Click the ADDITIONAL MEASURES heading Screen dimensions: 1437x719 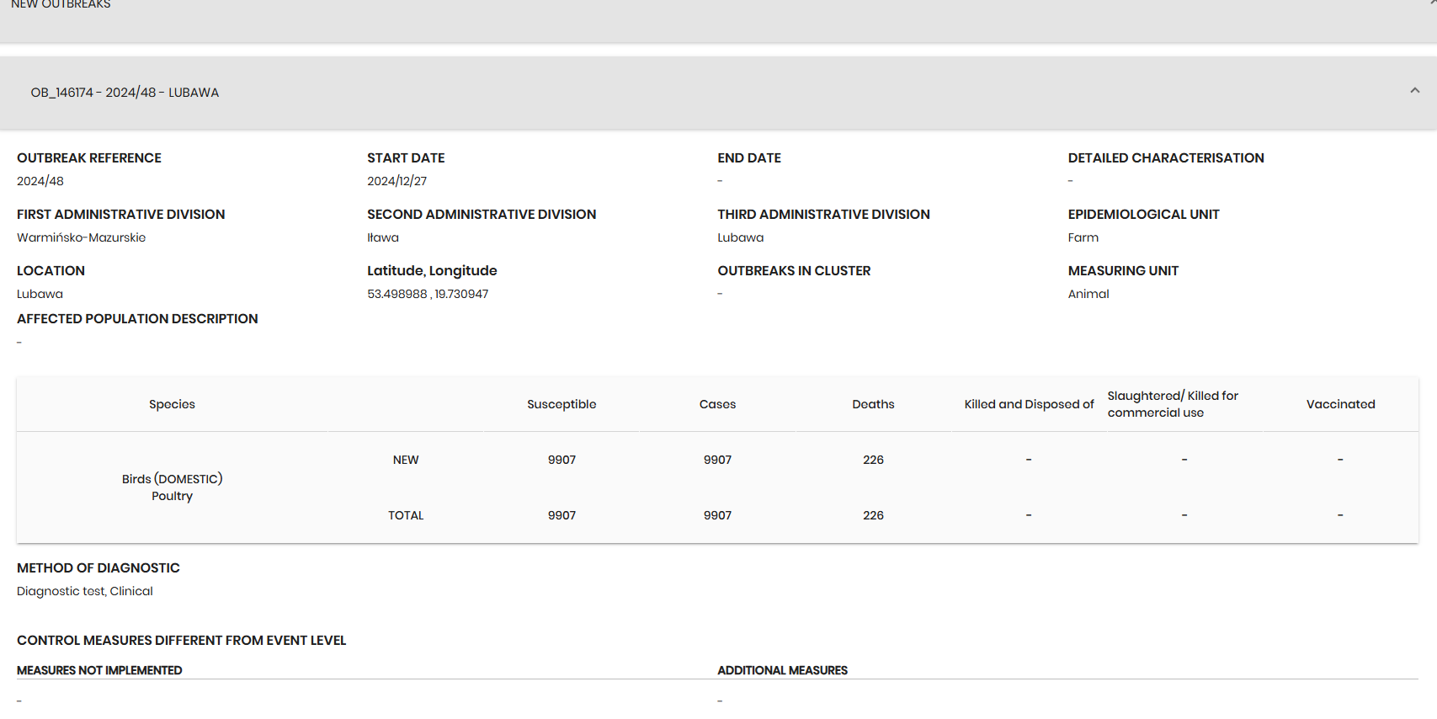tap(782, 670)
